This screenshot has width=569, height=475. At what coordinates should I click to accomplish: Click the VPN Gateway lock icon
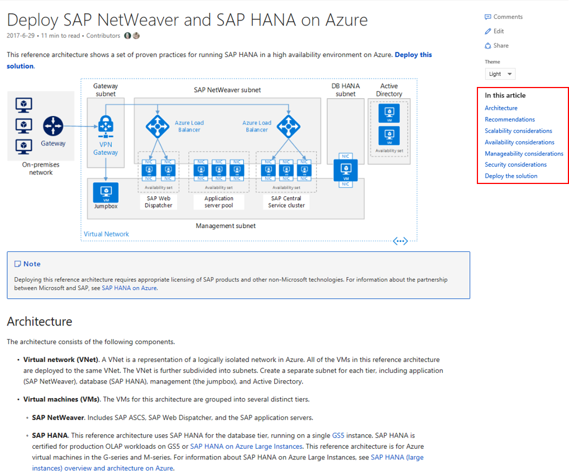click(x=106, y=127)
